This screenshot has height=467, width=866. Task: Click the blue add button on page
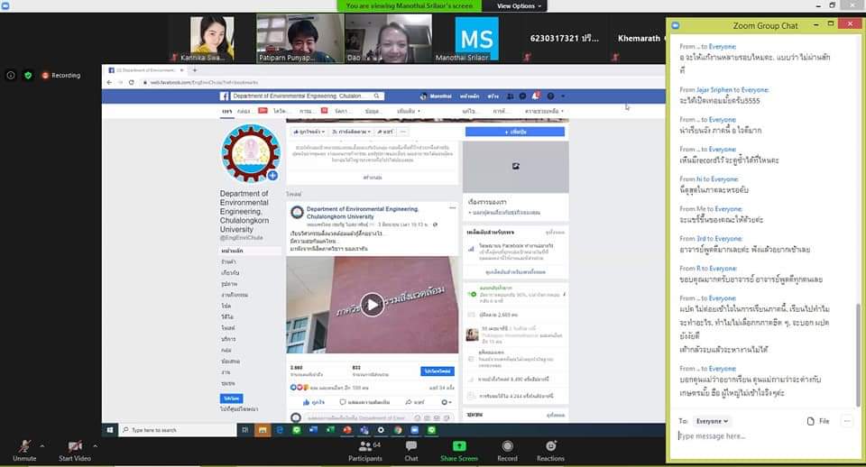click(515, 132)
